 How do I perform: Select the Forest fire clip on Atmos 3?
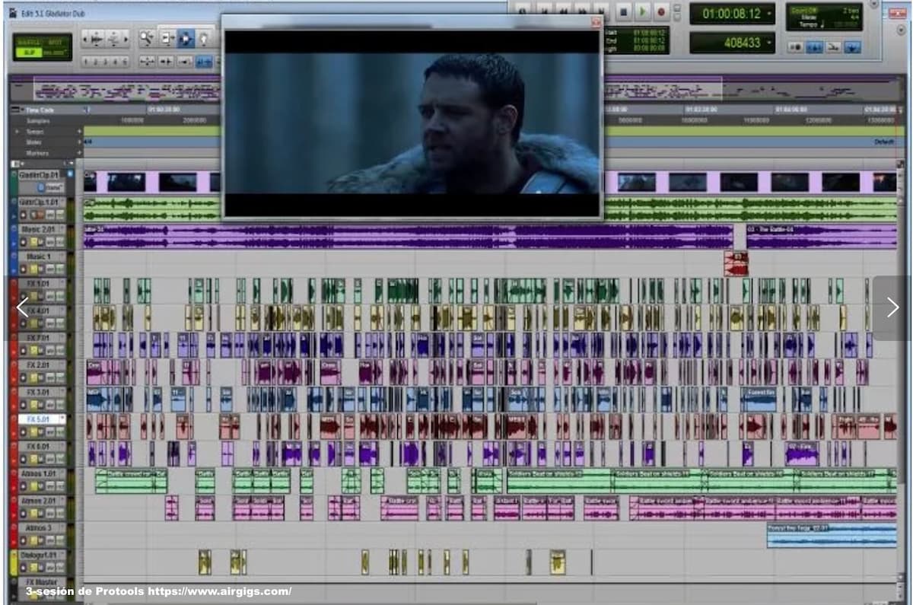832,535
